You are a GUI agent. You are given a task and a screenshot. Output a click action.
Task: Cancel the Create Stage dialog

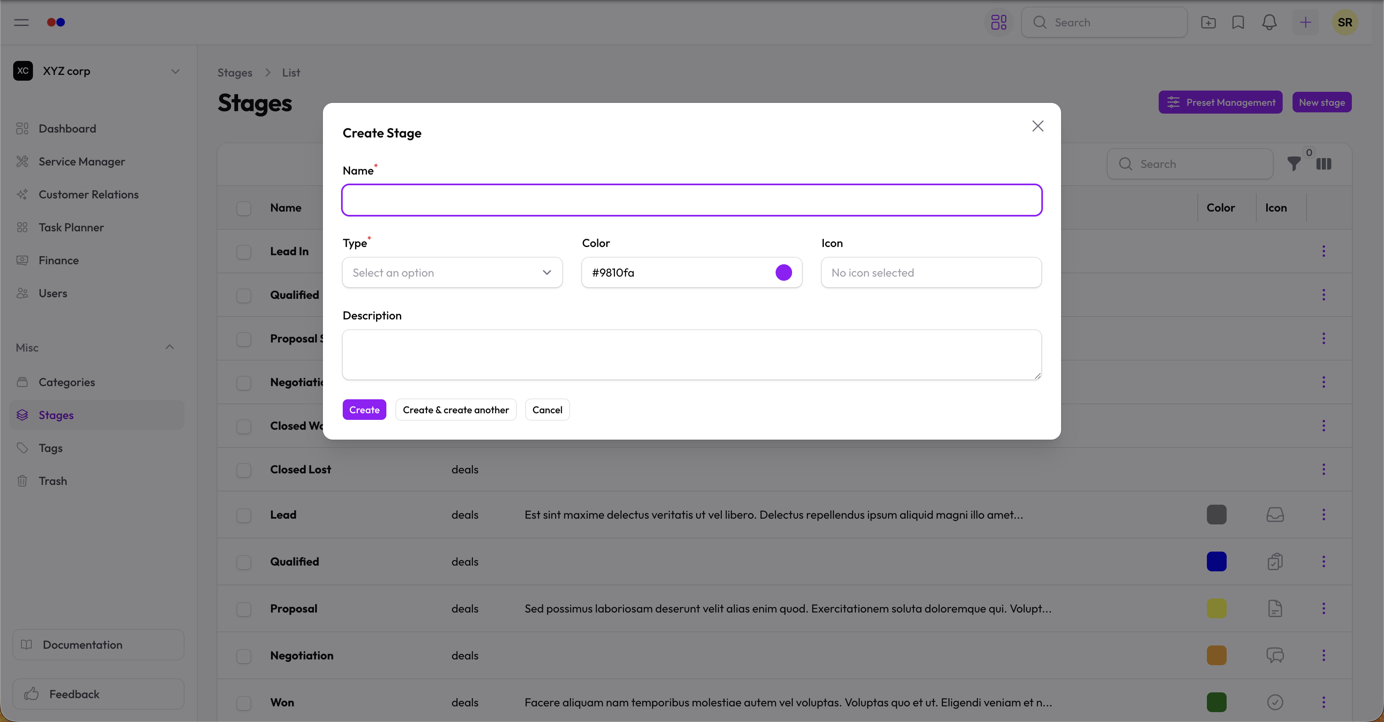547,410
